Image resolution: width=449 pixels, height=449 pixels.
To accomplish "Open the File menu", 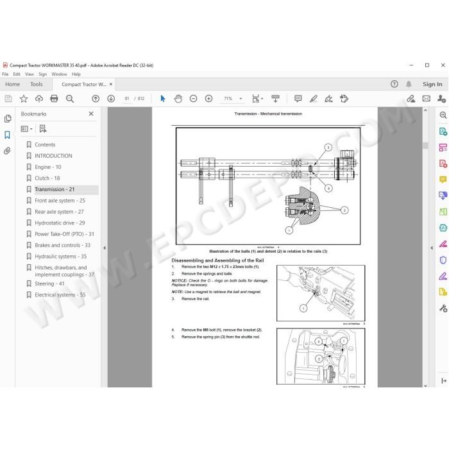I will [x=5, y=74].
